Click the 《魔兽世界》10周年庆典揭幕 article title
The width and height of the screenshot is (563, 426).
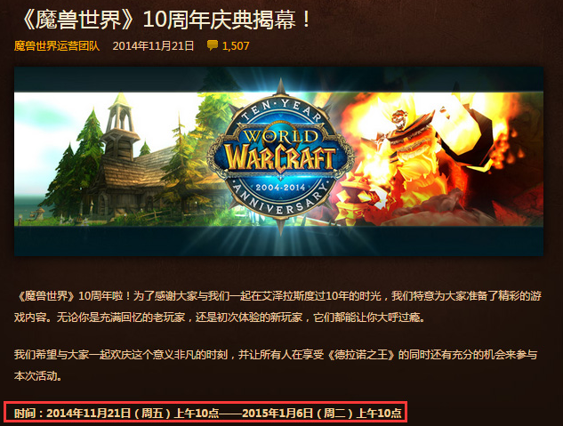[x=165, y=20]
